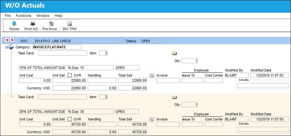Click the Qty field of Item 3
This screenshot has width=291, height=136.
click(190, 61)
